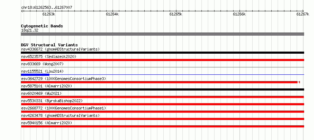The image size is (314, 140).
Task: Click the esv2668772 1000GenomesConsortiumPhase1 label
Action: tap(64, 108)
